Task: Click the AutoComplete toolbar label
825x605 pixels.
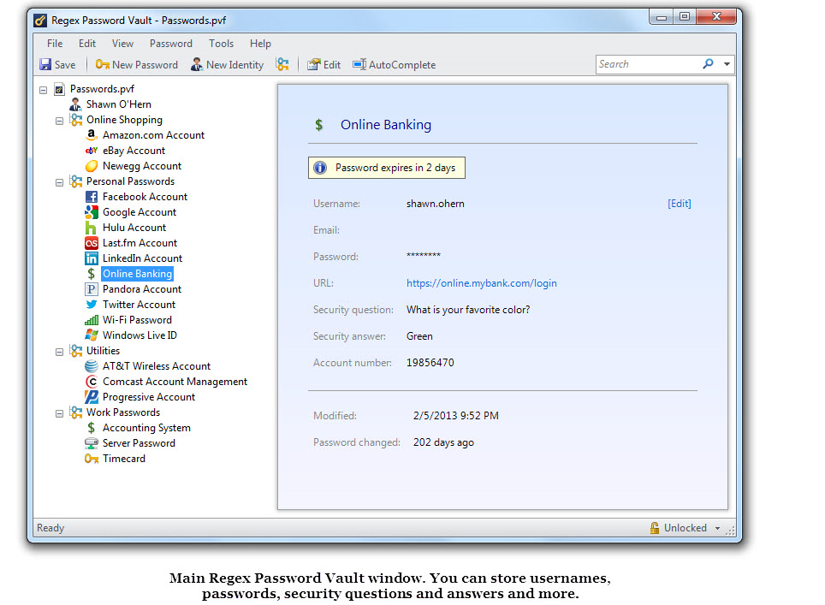Action: [402, 65]
